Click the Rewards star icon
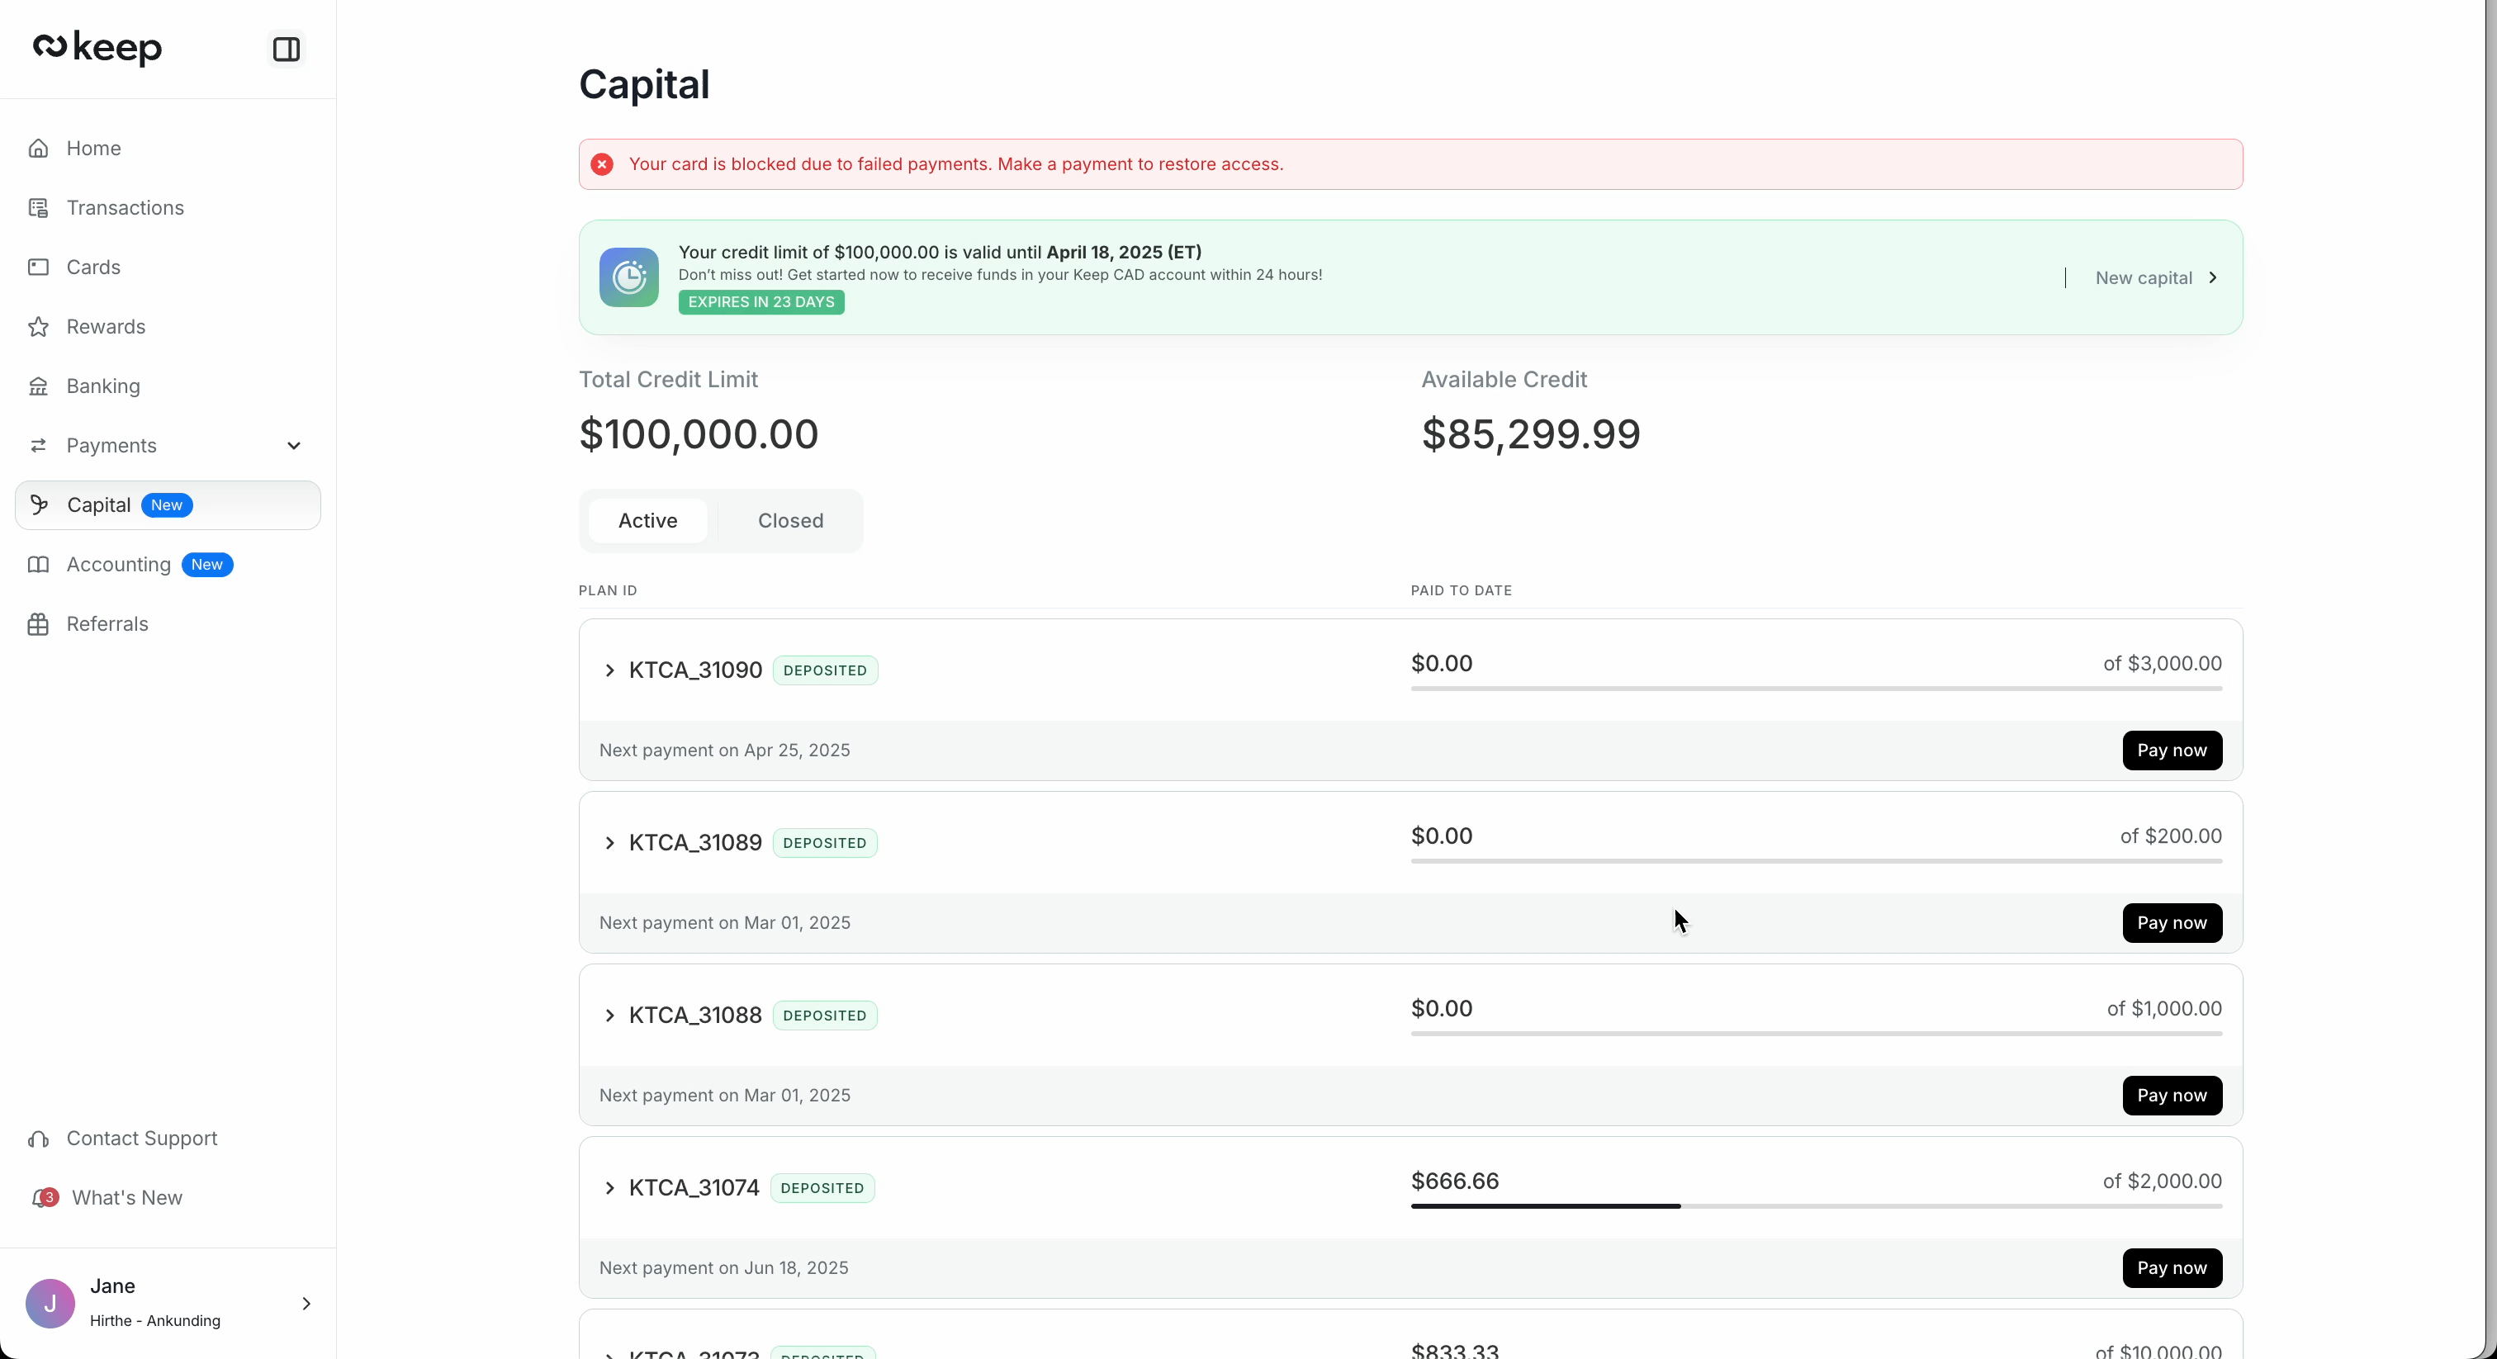This screenshot has height=1359, width=2497. point(39,327)
